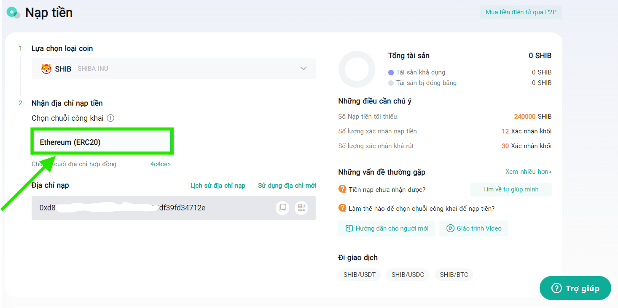Screen dimensions: 618x308
Task: Open Giáo trình Video button
Action: [474, 228]
